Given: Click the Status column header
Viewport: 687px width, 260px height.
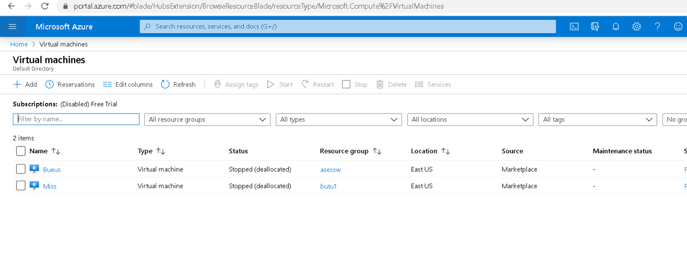Looking at the screenshot, I should click(x=238, y=151).
